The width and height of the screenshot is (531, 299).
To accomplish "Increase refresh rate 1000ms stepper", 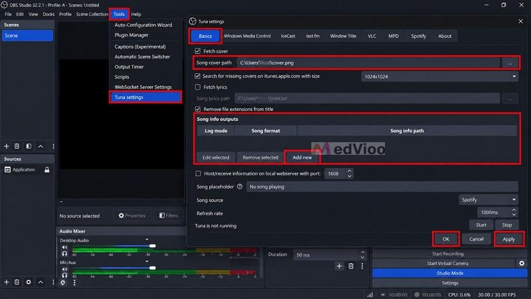I will (x=514, y=210).
